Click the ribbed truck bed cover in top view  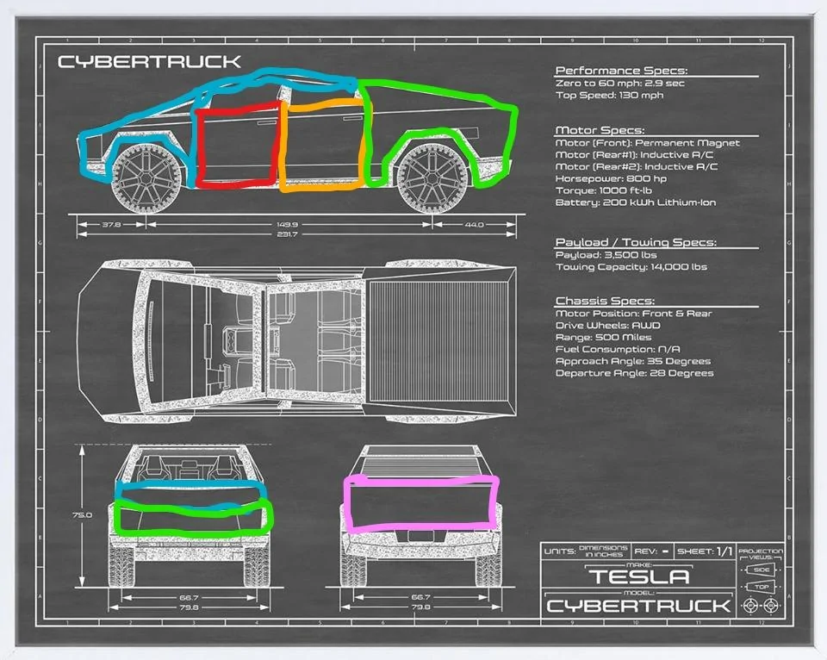pos(438,341)
